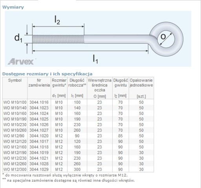Viewport: 201px width, 188px height.
Task: Click the Wymiary heading
Action: tap(13, 7)
